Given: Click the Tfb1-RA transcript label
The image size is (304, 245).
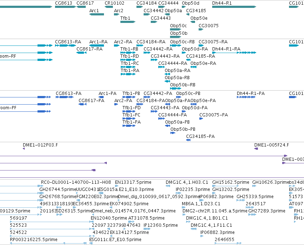Looking at the screenshot, I should [130, 71].
